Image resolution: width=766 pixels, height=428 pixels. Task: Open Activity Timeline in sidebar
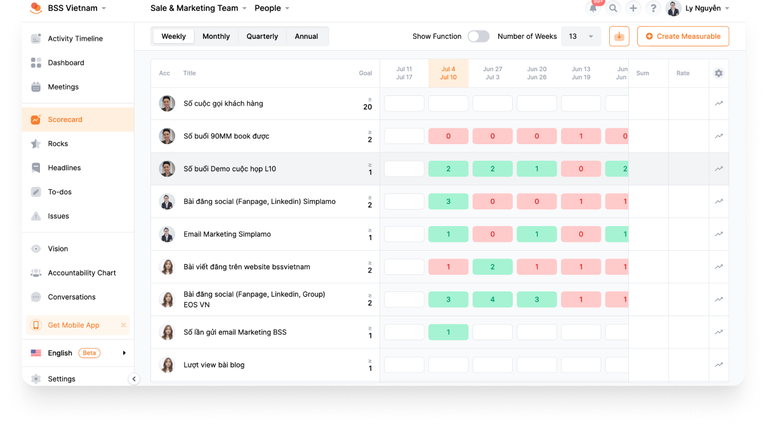(x=79, y=39)
